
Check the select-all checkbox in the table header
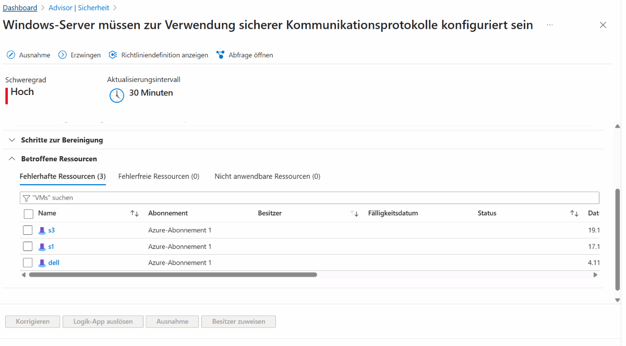[28, 213]
